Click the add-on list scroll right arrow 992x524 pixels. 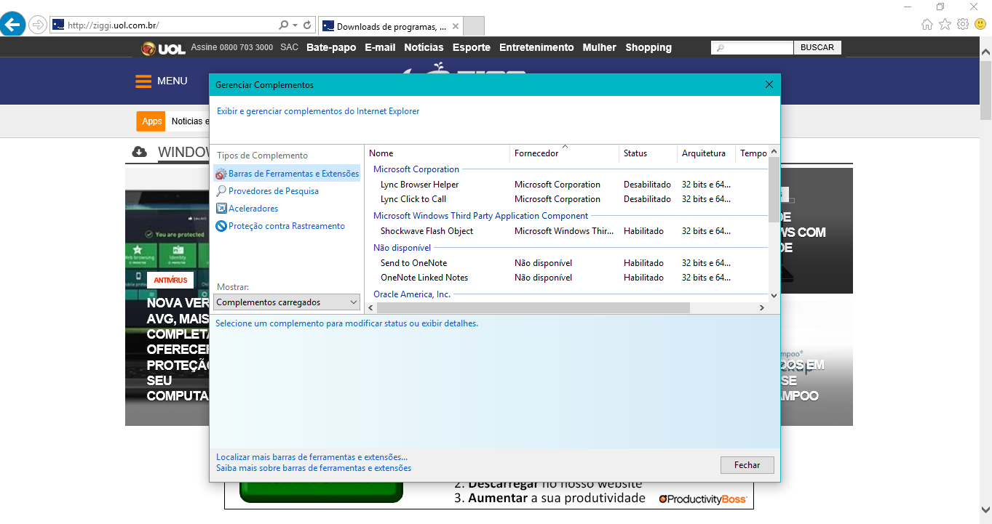[762, 308]
